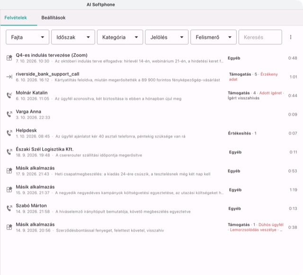Click summary A híváselemző irányítópult bemutatója
Image resolution: width=303 pixels, height=275 pixels.
coord(123,212)
